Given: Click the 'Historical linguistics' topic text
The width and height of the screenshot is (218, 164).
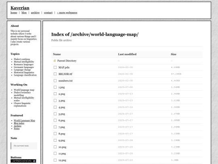Looking at the screenshot, I should click(x=24, y=72).
